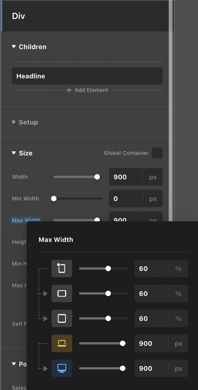Image resolution: width=198 pixels, height=390 pixels.
Task: Select the tablet breakpoint icon
Action: (x=62, y=318)
